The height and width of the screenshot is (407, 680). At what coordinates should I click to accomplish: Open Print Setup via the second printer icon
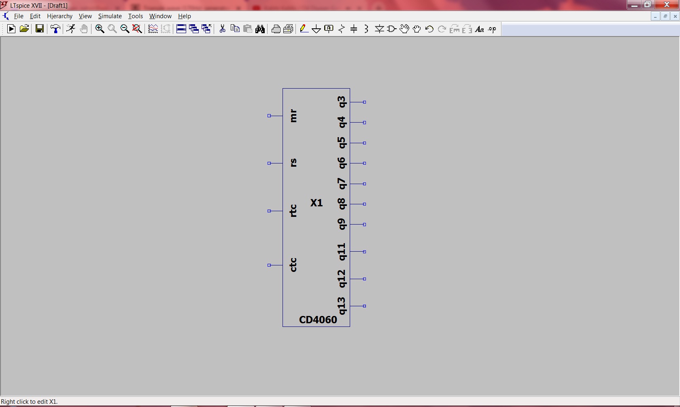(x=289, y=29)
